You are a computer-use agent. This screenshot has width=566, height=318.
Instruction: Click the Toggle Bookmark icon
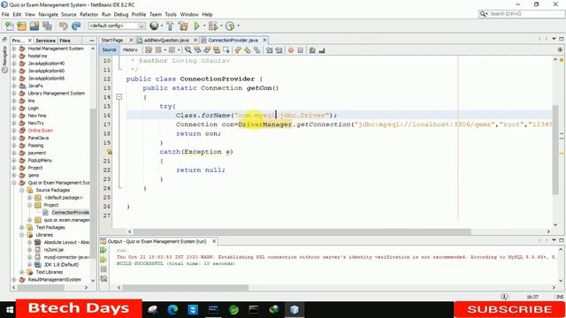257,50
